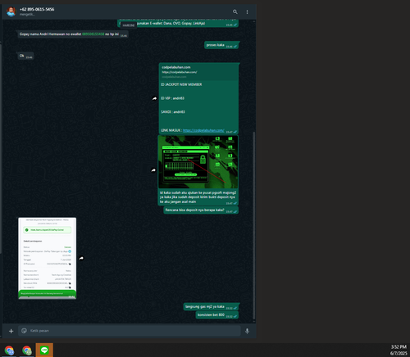The image size is (410, 357).
Task: Click the HARI INI date chip
Action: 128,25
